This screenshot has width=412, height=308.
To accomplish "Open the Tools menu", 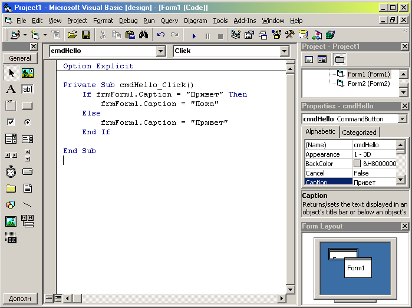I will 220,21.
